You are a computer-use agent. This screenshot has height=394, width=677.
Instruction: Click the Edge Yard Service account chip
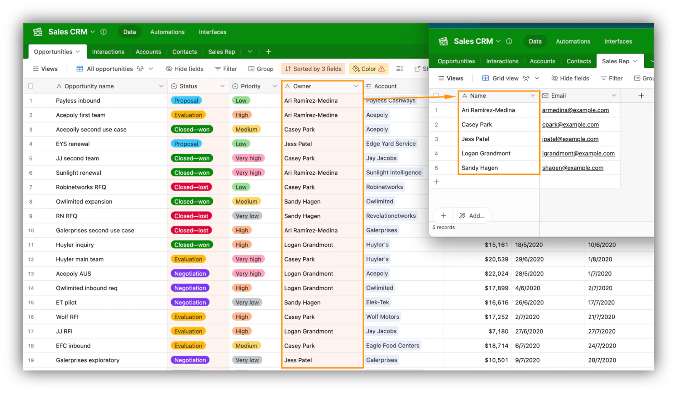[391, 144]
